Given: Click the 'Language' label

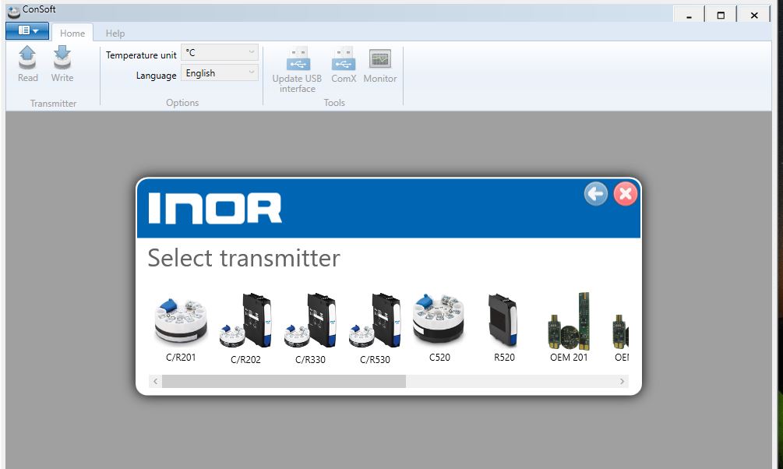Looking at the screenshot, I should pos(157,76).
